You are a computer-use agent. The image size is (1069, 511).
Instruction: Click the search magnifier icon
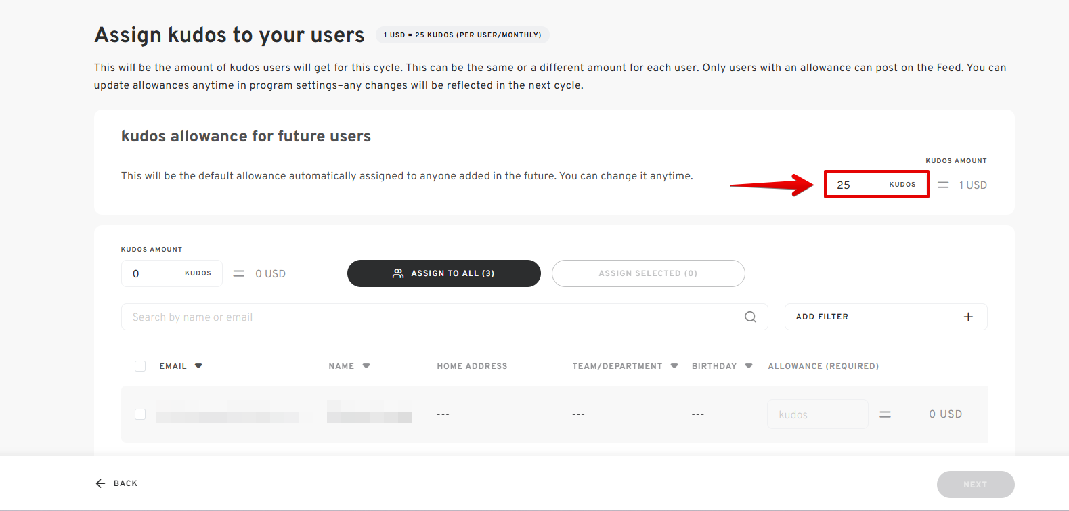coord(750,317)
